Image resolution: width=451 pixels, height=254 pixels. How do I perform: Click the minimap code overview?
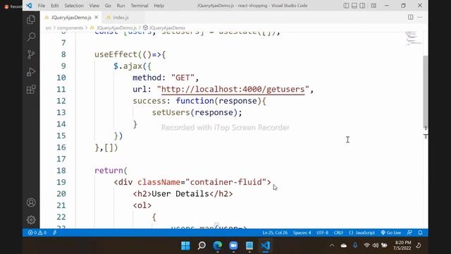tap(413, 38)
